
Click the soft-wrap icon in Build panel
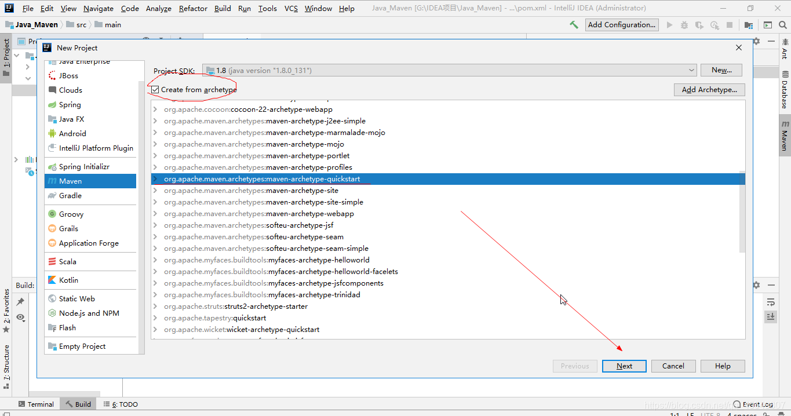(771, 302)
